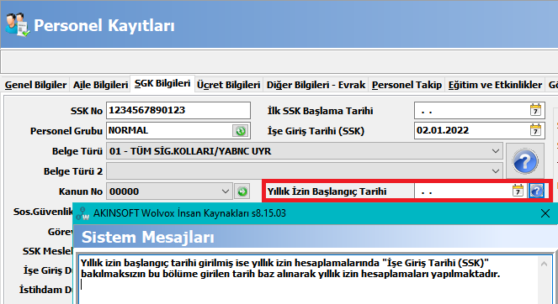Open calendar for Yıllık İzin Başlangıç Tarihi

pos(518,191)
